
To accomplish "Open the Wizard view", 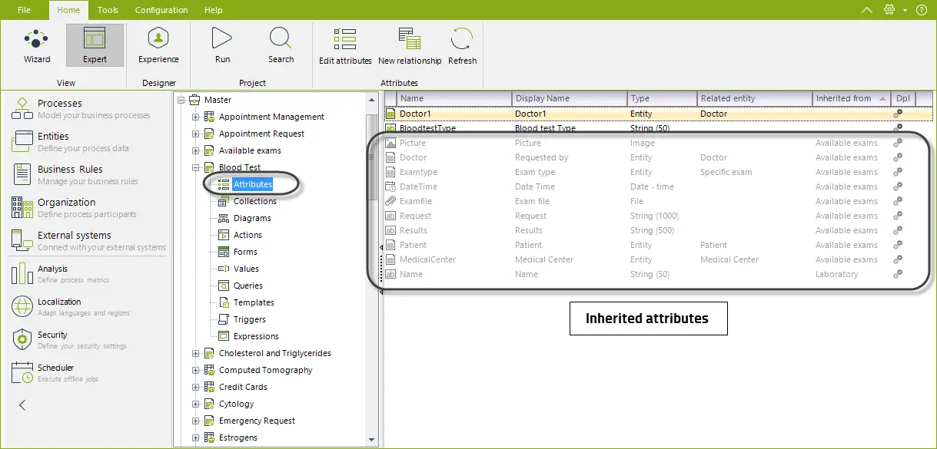I will (x=36, y=46).
